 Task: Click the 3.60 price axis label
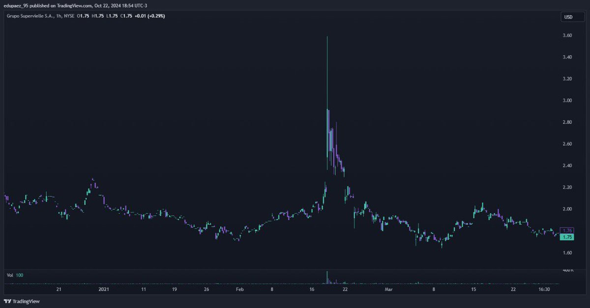[567, 35]
